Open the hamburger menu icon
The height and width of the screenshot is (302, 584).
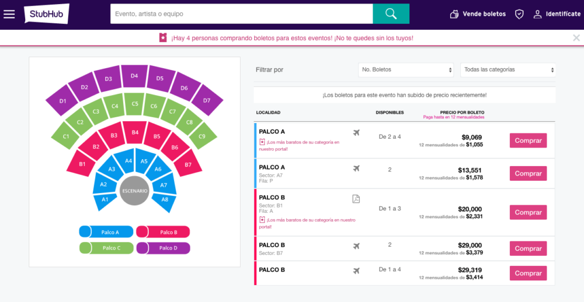9,14
